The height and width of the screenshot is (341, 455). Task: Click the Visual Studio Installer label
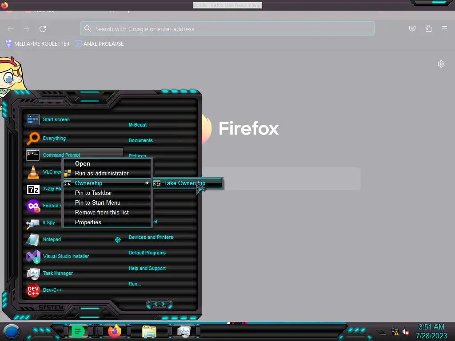(x=66, y=256)
